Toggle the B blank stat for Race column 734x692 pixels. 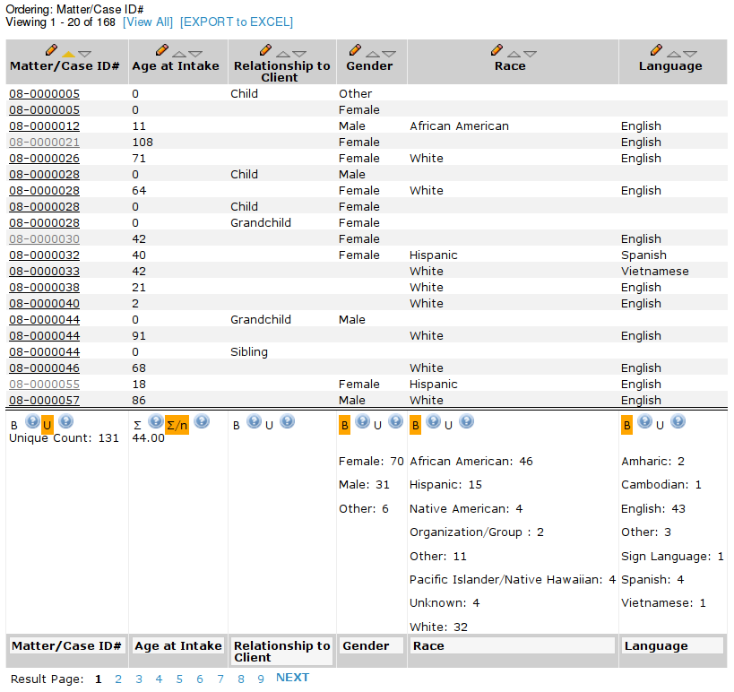415,422
